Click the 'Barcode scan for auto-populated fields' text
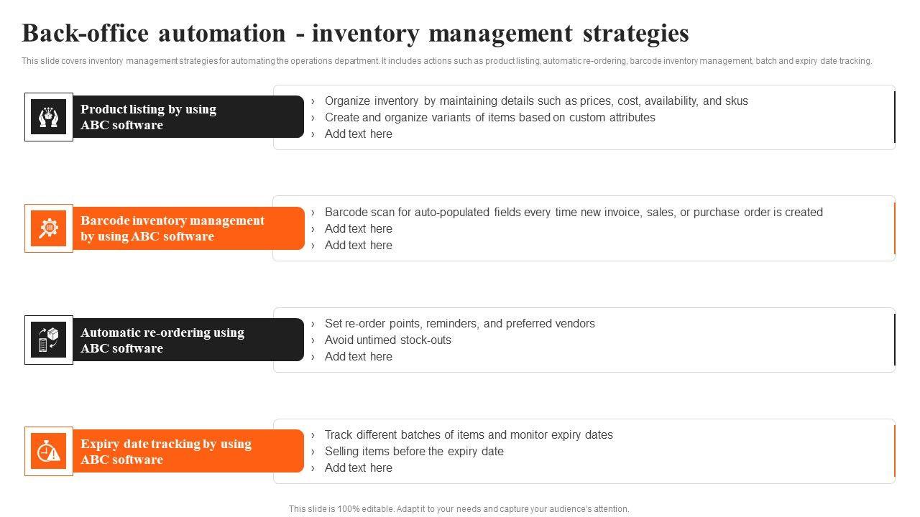Screen dimensions: 920x517 pyautogui.click(x=574, y=213)
